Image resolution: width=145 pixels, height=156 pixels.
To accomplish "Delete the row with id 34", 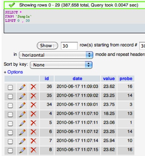I will [x=33, y=105].
